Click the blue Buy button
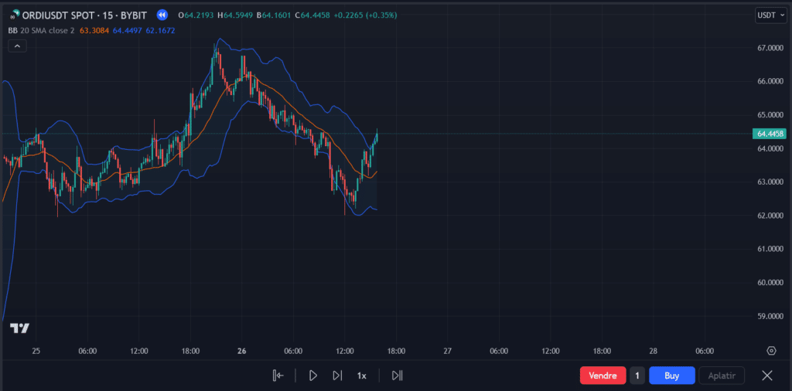 coord(672,376)
